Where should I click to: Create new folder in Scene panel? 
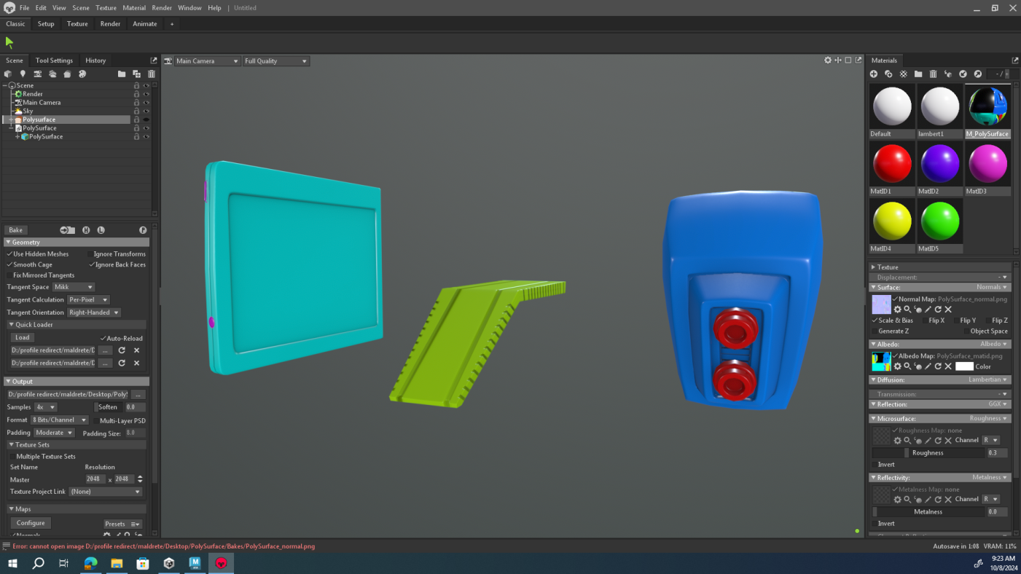tap(122, 74)
